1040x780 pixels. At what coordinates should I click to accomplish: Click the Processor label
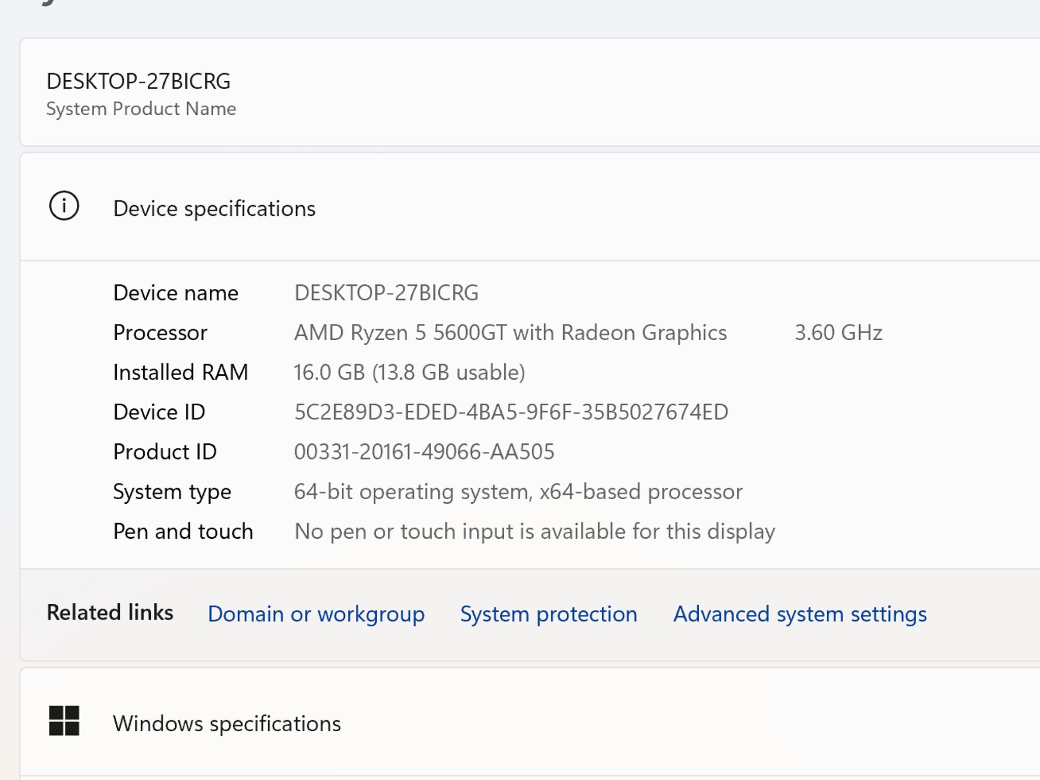tap(160, 333)
